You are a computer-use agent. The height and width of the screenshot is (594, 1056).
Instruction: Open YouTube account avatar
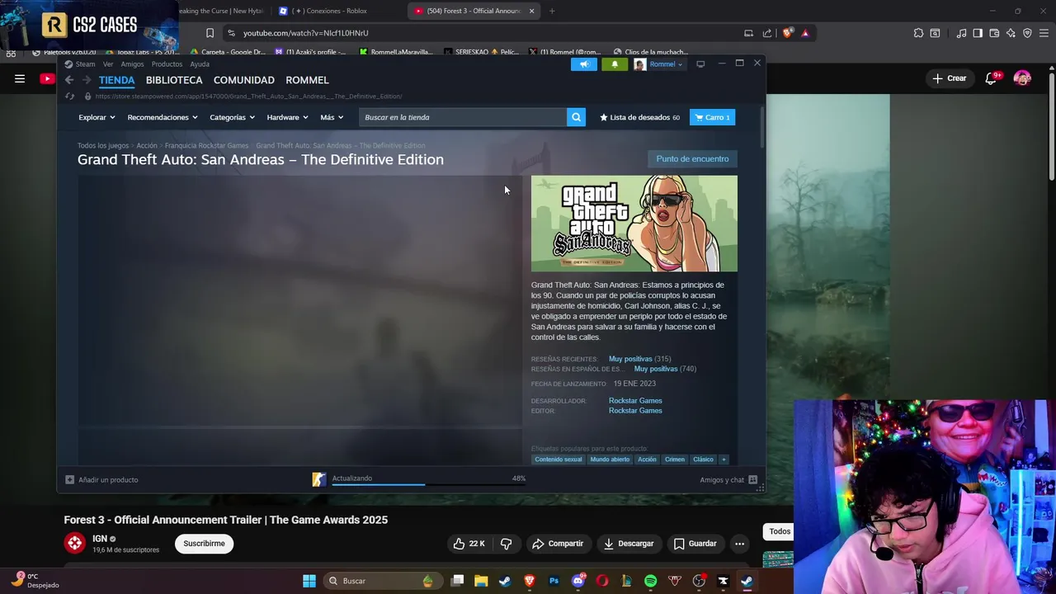pos(1022,78)
